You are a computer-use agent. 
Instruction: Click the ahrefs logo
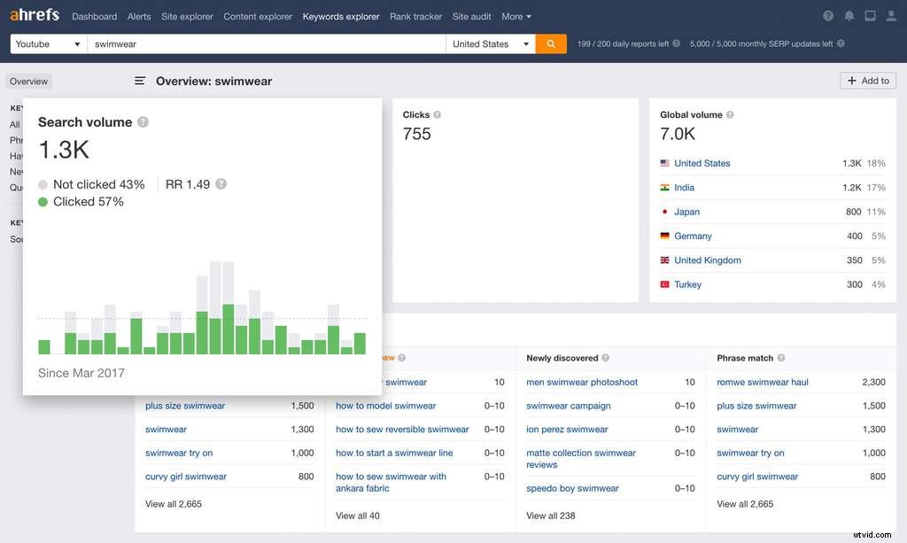pos(34,14)
